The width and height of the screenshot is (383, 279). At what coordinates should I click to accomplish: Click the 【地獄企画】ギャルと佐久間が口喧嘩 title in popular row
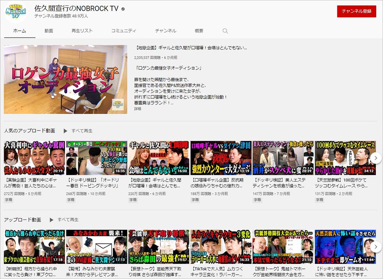click(x=155, y=183)
